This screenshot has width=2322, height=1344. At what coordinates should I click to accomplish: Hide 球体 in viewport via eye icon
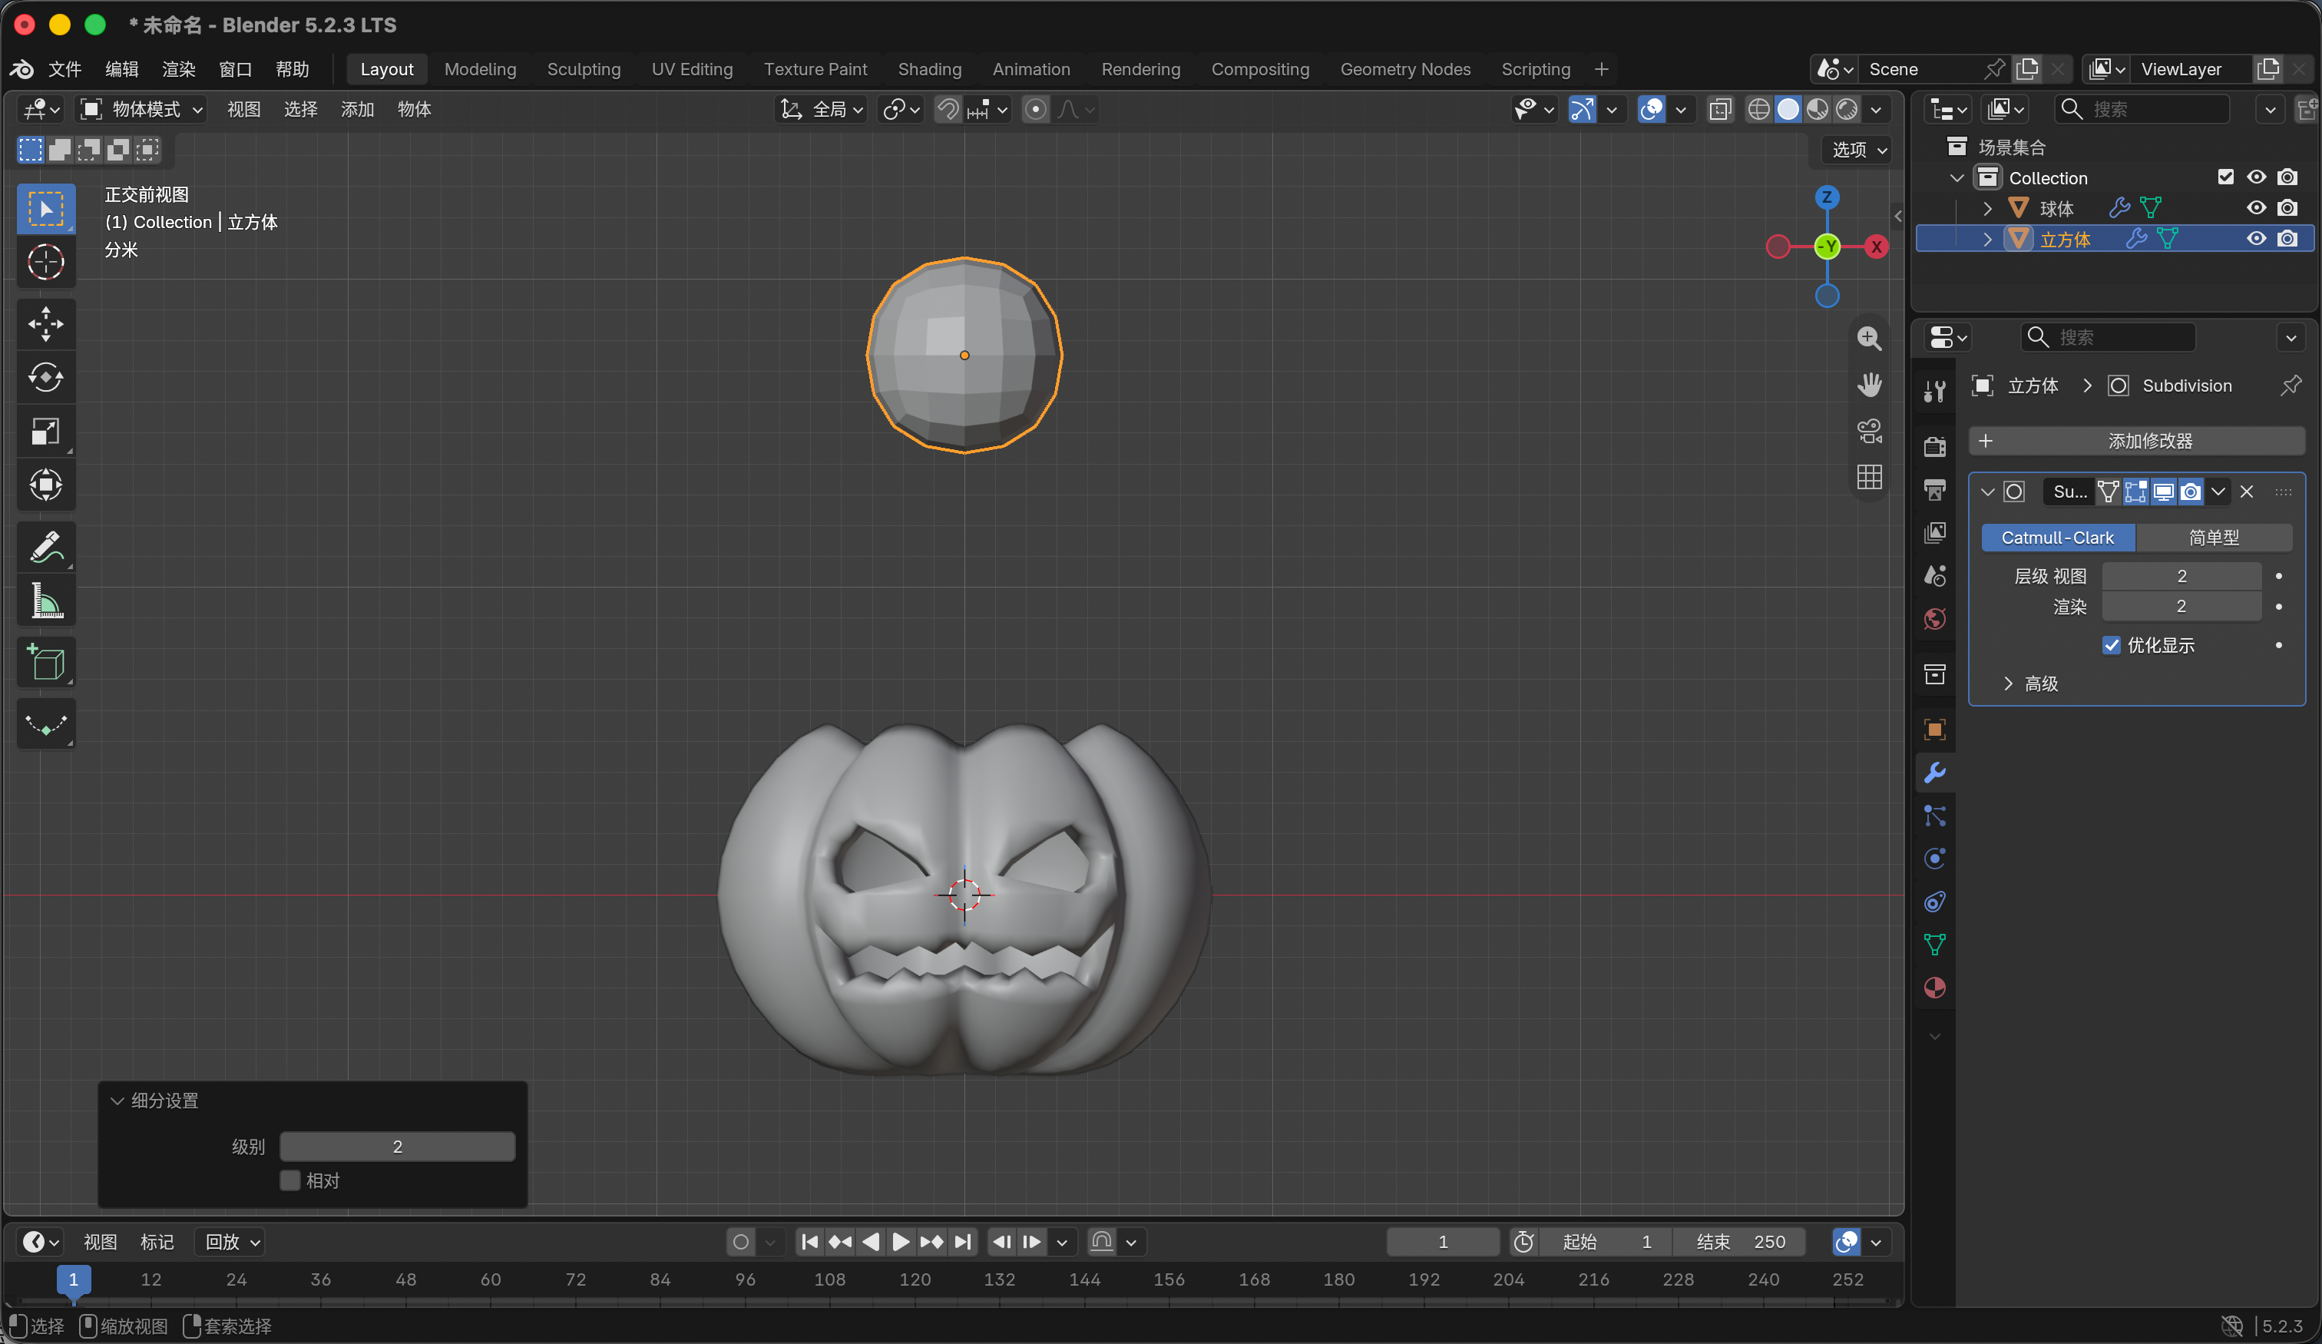pos(2256,208)
